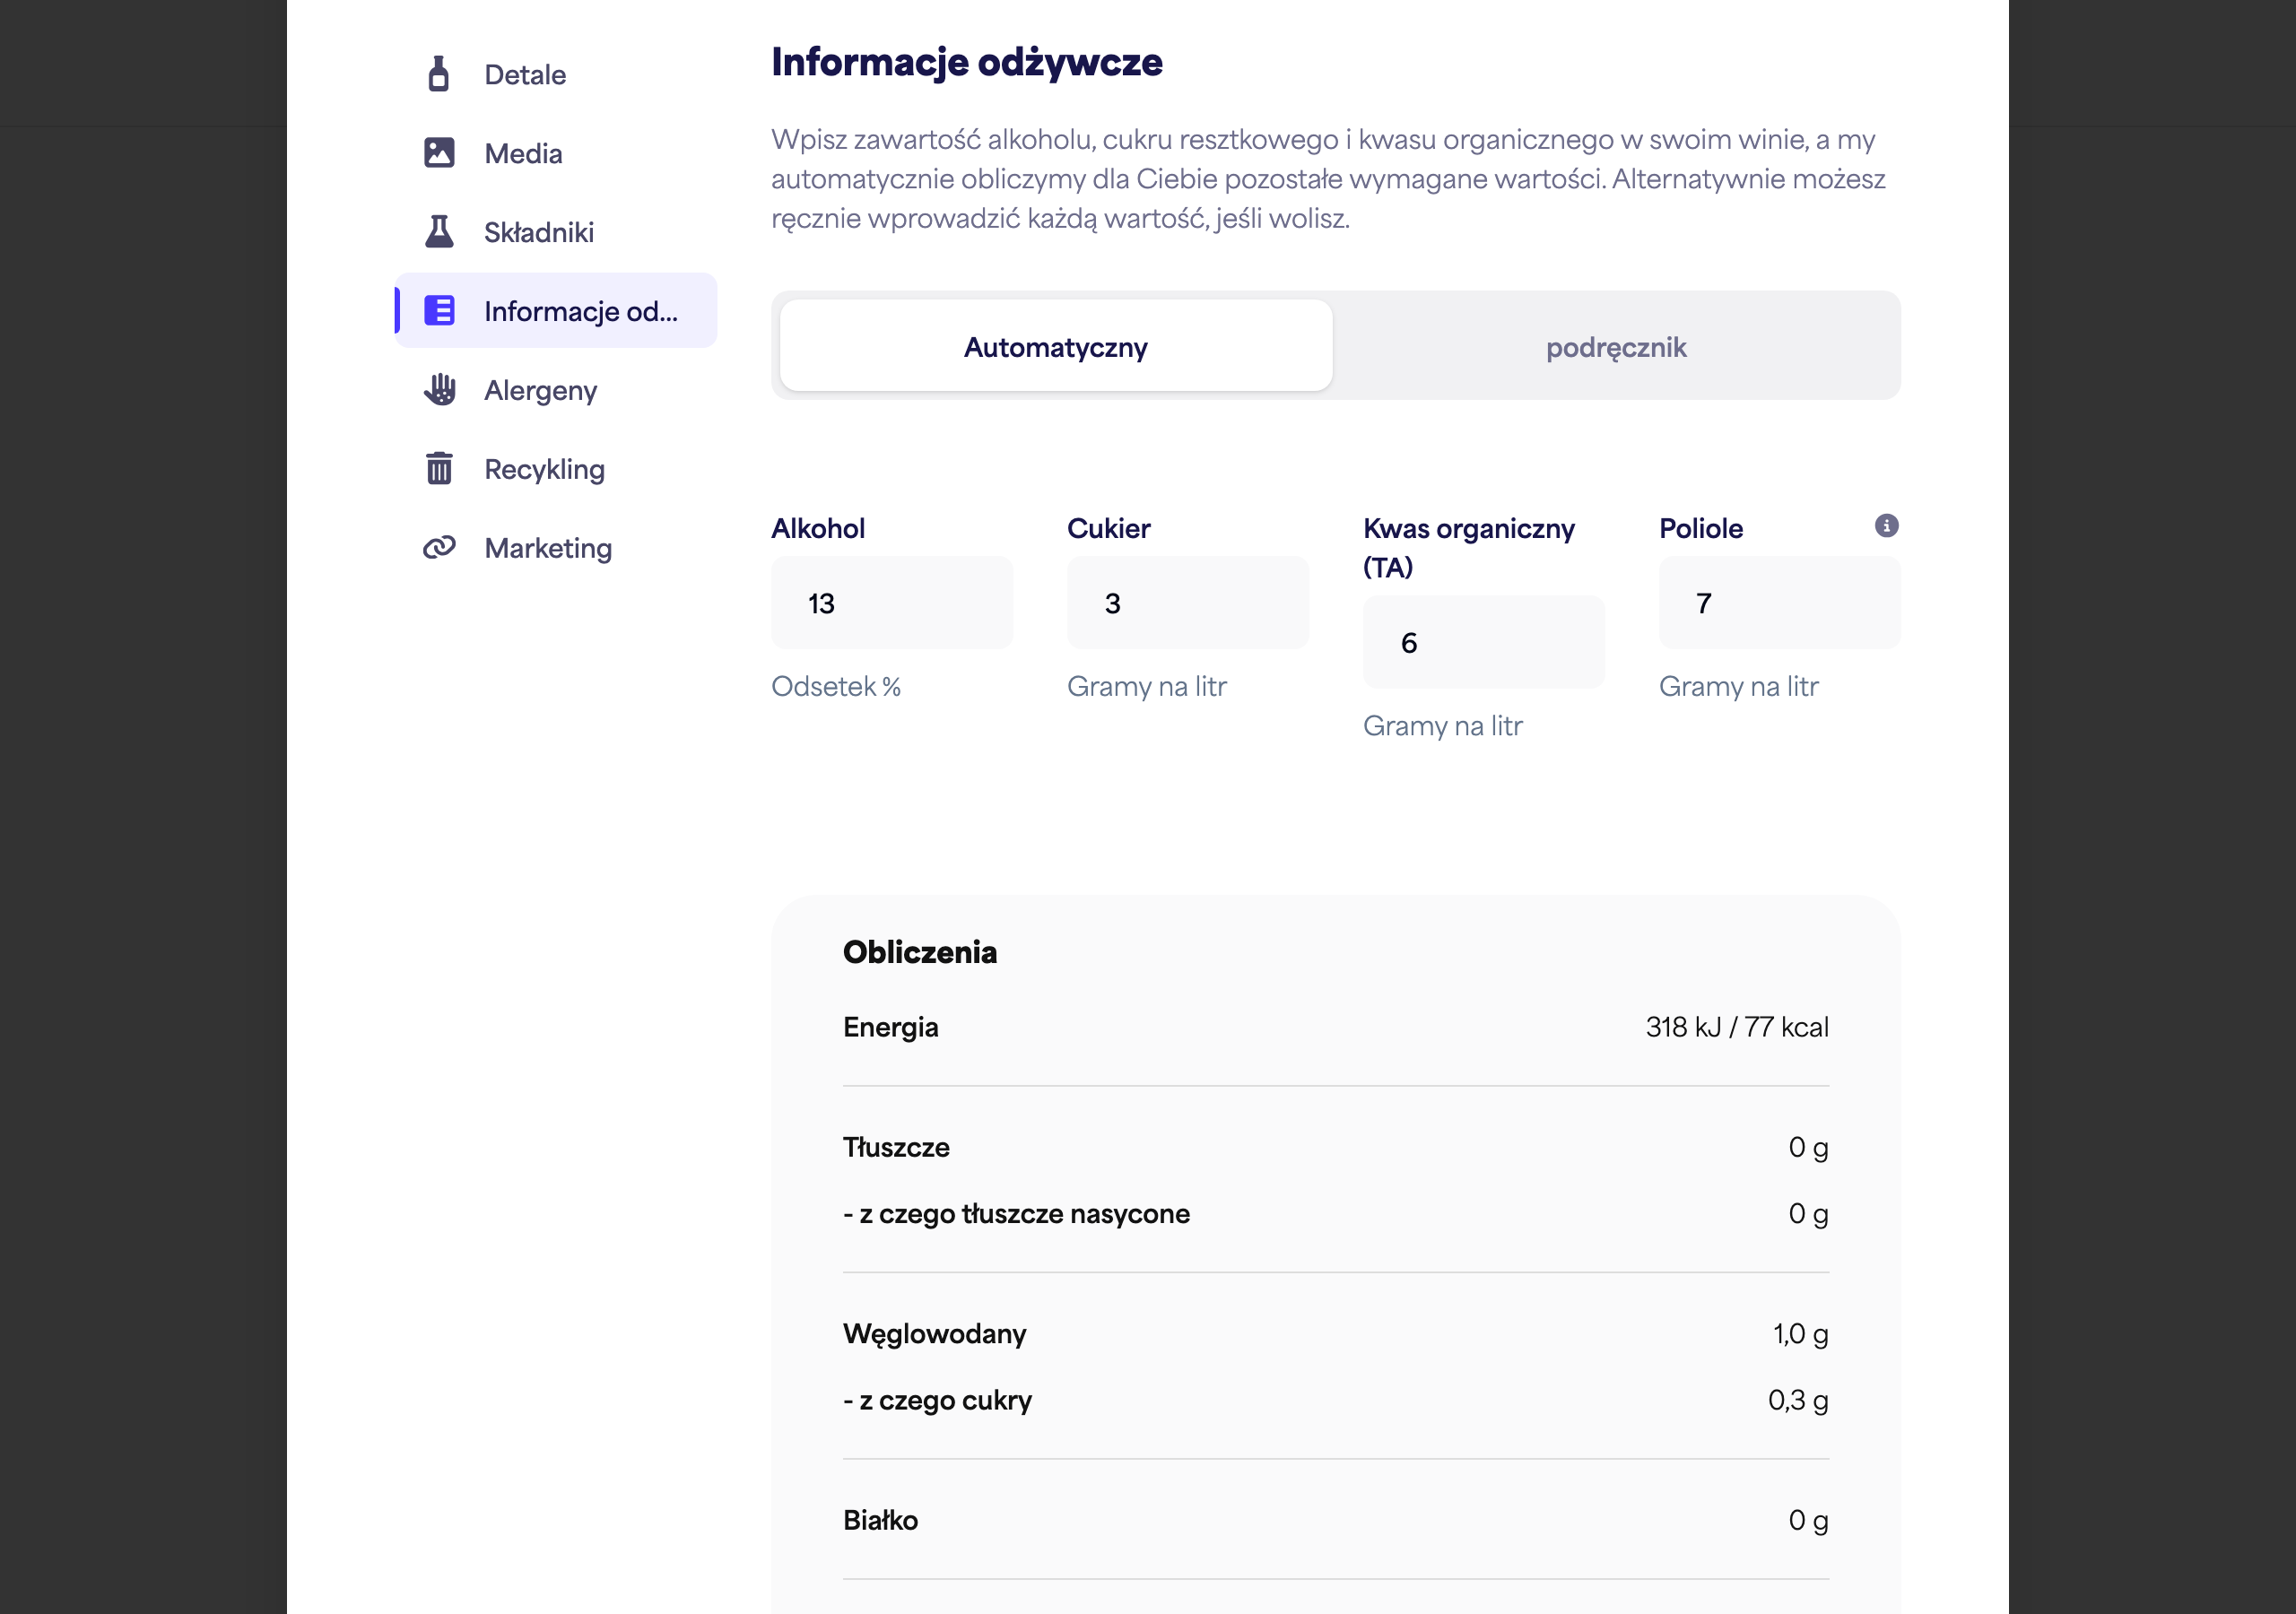The height and width of the screenshot is (1614, 2296).
Task: Click '- z czego tłuszcze nasycone' label
Action: [1016, 1214]
